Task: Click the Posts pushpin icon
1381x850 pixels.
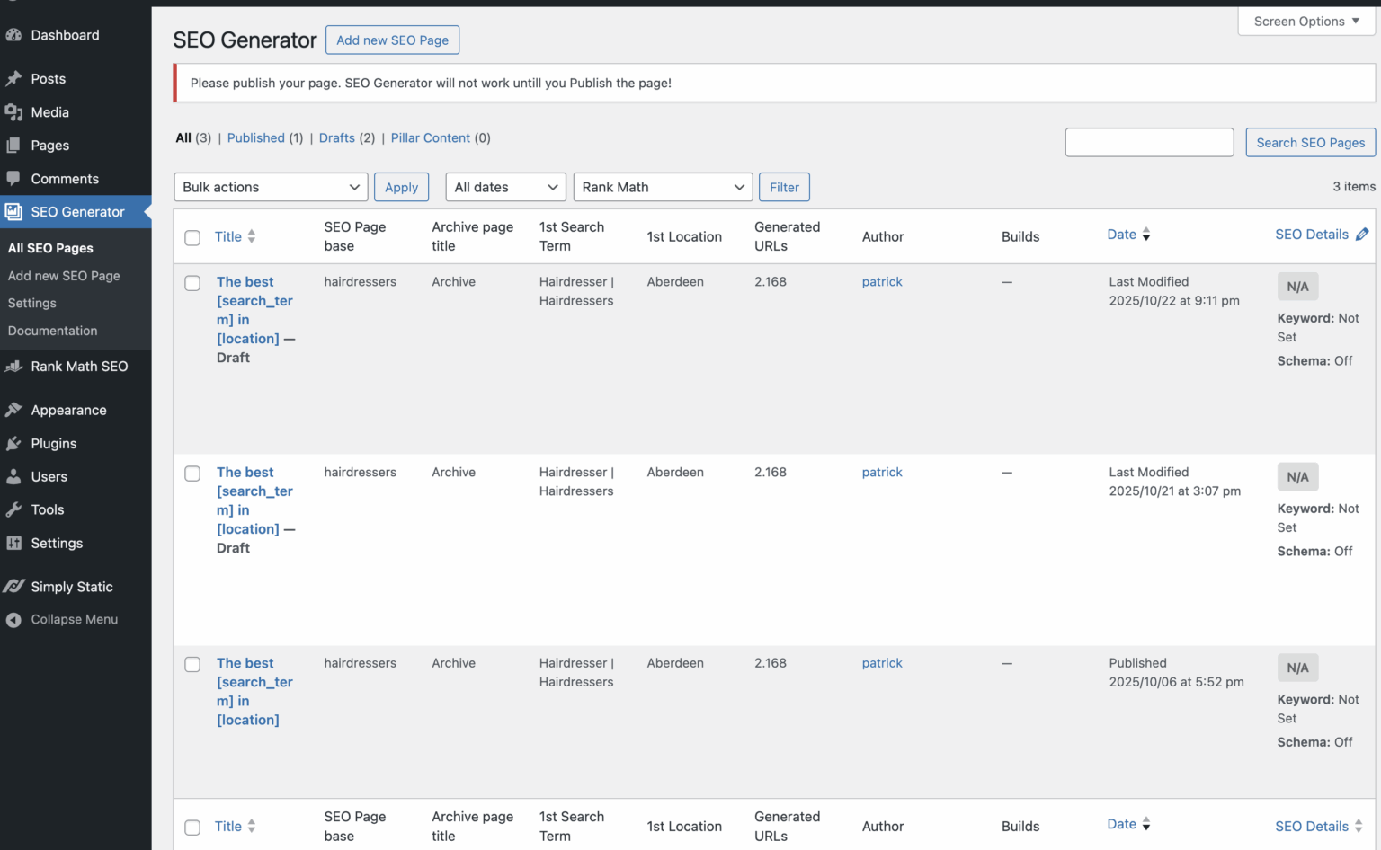Action: coord(13,79)
